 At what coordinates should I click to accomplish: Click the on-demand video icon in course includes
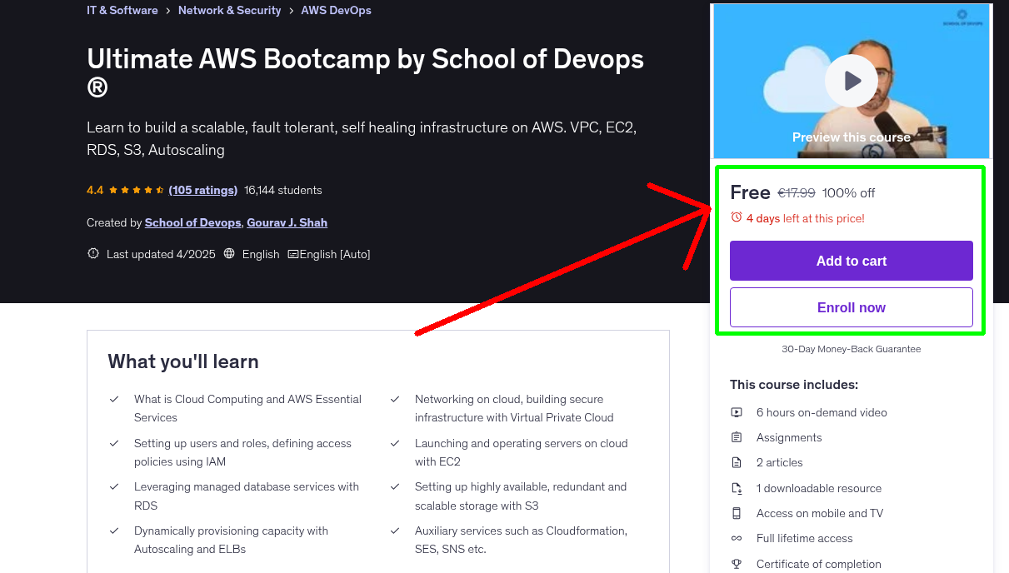[737, 411]
